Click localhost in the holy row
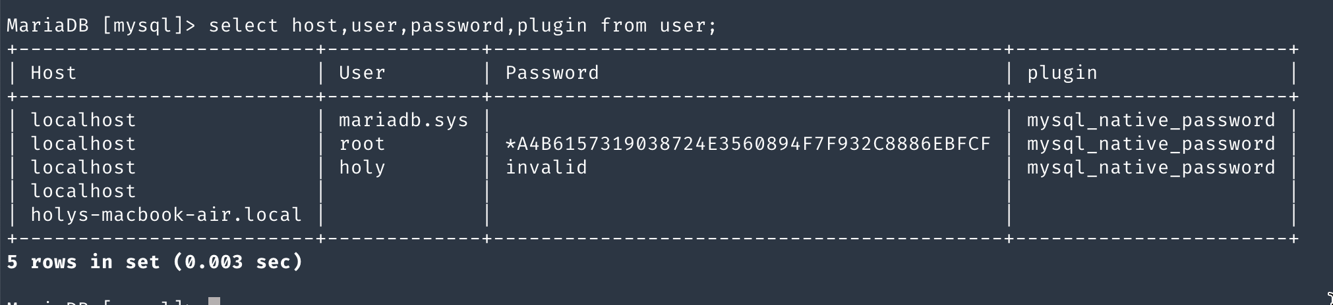 point(83,168)
